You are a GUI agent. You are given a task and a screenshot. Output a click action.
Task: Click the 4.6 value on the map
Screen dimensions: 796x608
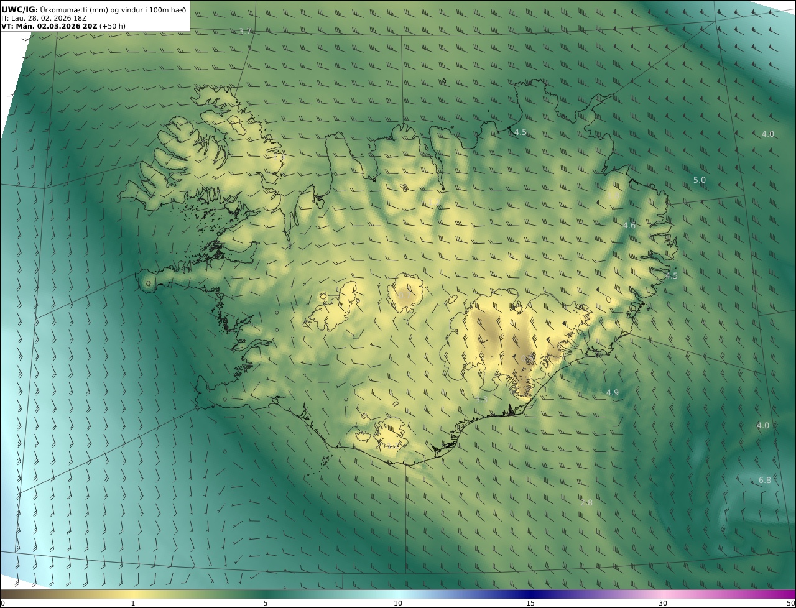click(x=629, y=226)
